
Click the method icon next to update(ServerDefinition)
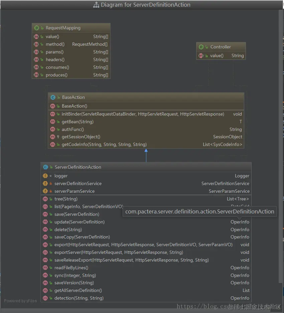(45, 222)
